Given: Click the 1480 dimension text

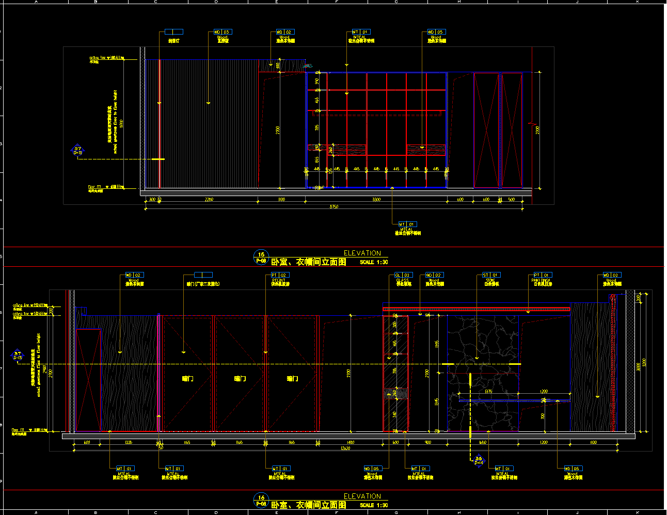Looking at the screenshot, I should pyautogui.click(x=351, y=442).
